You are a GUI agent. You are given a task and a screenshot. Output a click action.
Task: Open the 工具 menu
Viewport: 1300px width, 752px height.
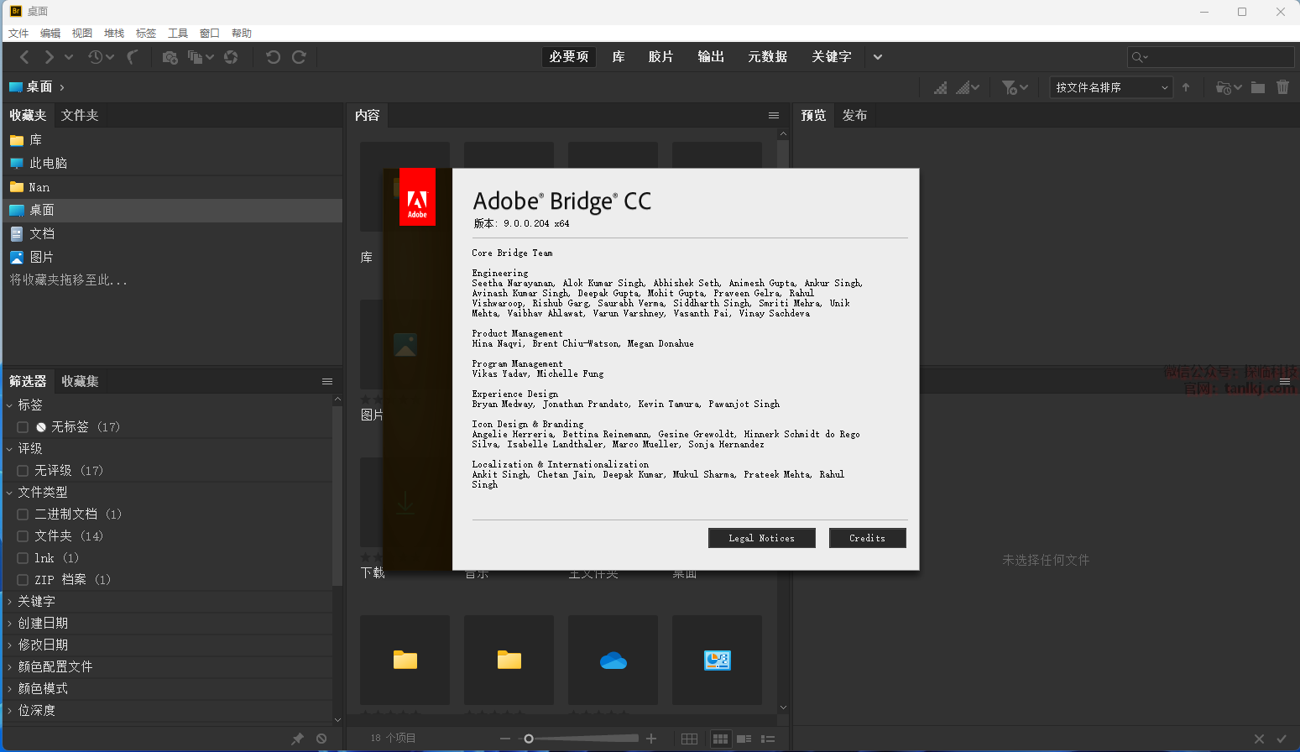177,34
